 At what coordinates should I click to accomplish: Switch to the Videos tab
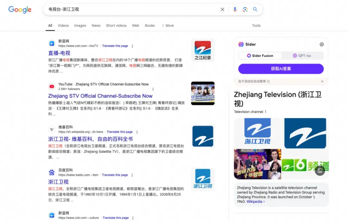click(x=63, y=25)
